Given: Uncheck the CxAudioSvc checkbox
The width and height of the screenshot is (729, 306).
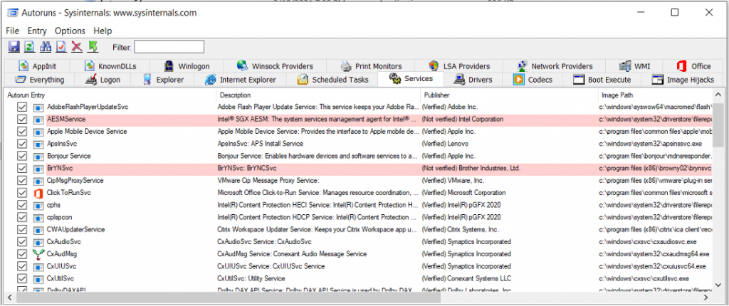Looking at the screenshot, I should point(22,242).
